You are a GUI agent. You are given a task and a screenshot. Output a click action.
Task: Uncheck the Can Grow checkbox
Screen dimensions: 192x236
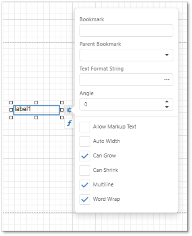(85, 156)
